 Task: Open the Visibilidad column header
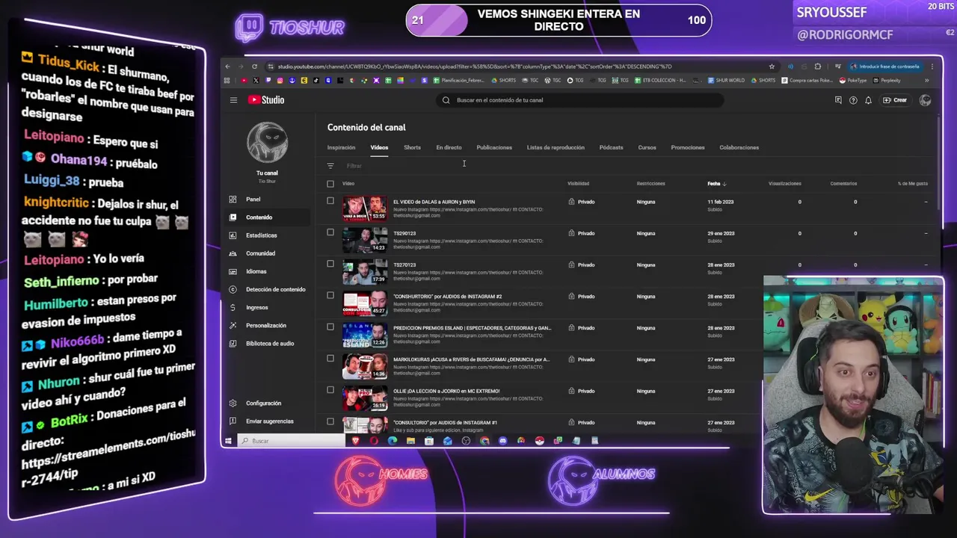coord(578,184)
